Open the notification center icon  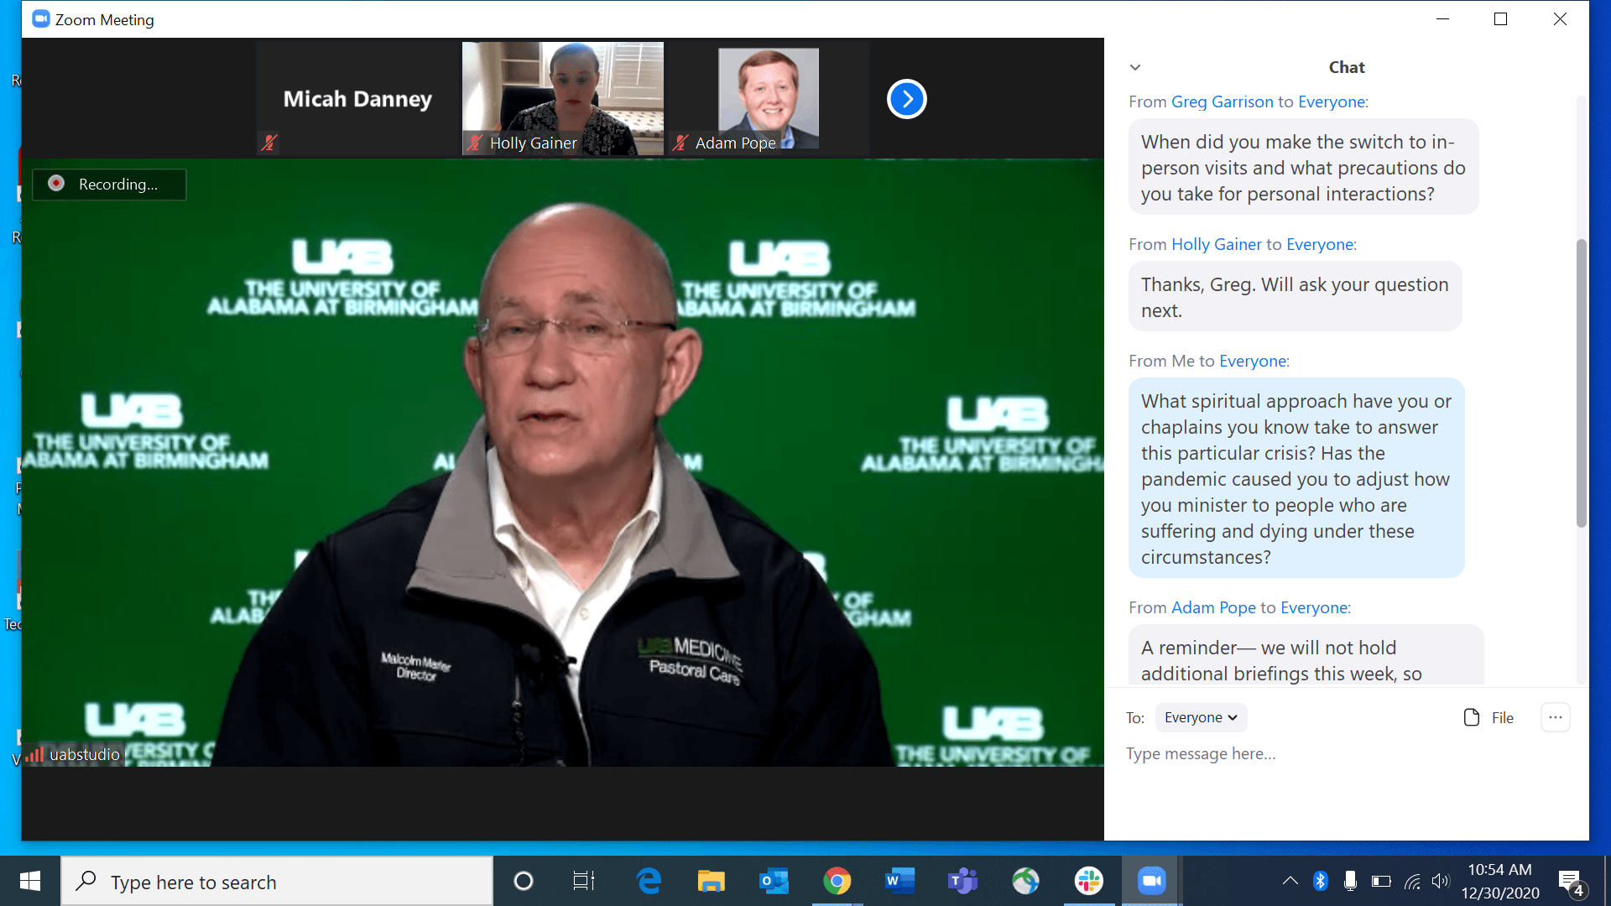(1571, 883)
